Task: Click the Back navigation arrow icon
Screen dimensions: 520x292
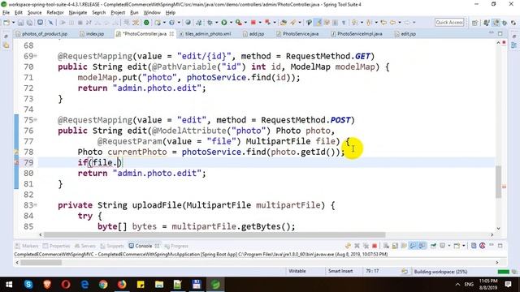Action: pos(392,23)
